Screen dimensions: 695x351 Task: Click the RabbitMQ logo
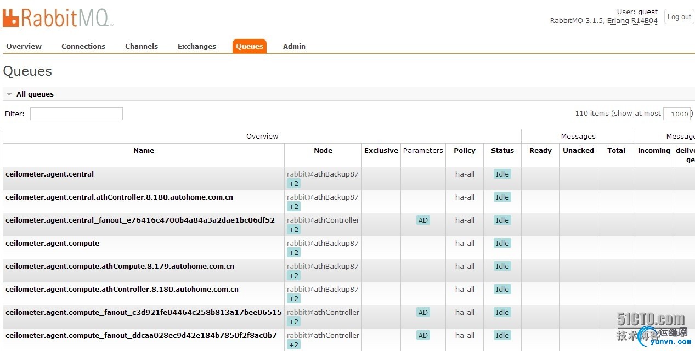coord(58,17)
